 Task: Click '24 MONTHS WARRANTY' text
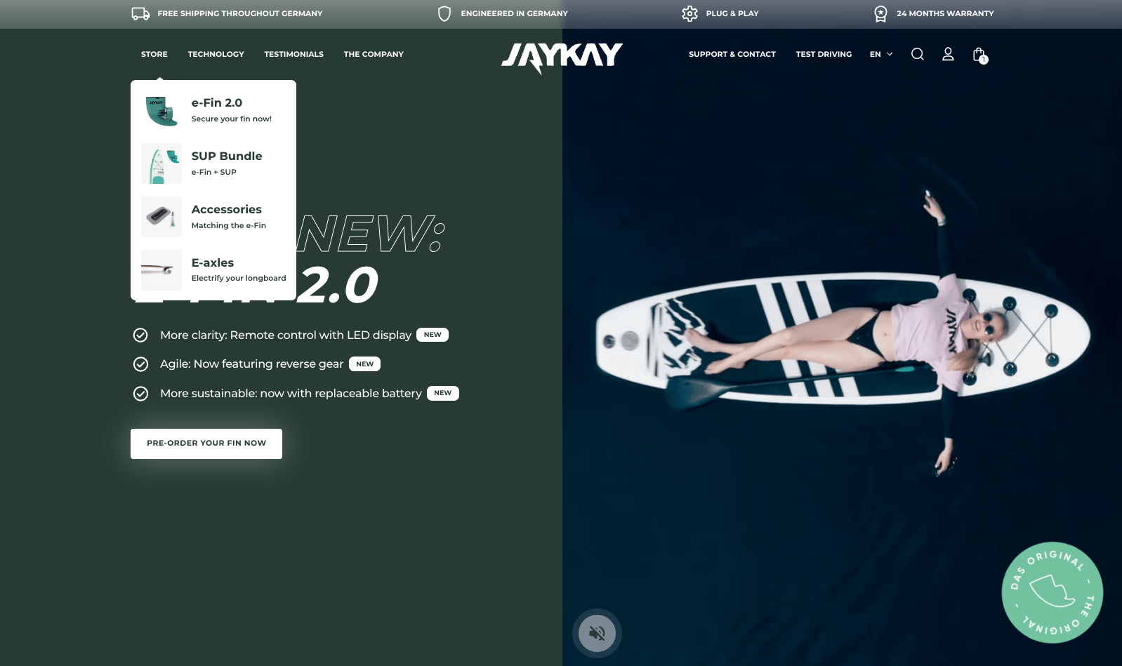pos(945,13)
